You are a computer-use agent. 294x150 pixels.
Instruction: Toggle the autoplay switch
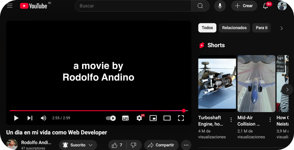111,118
